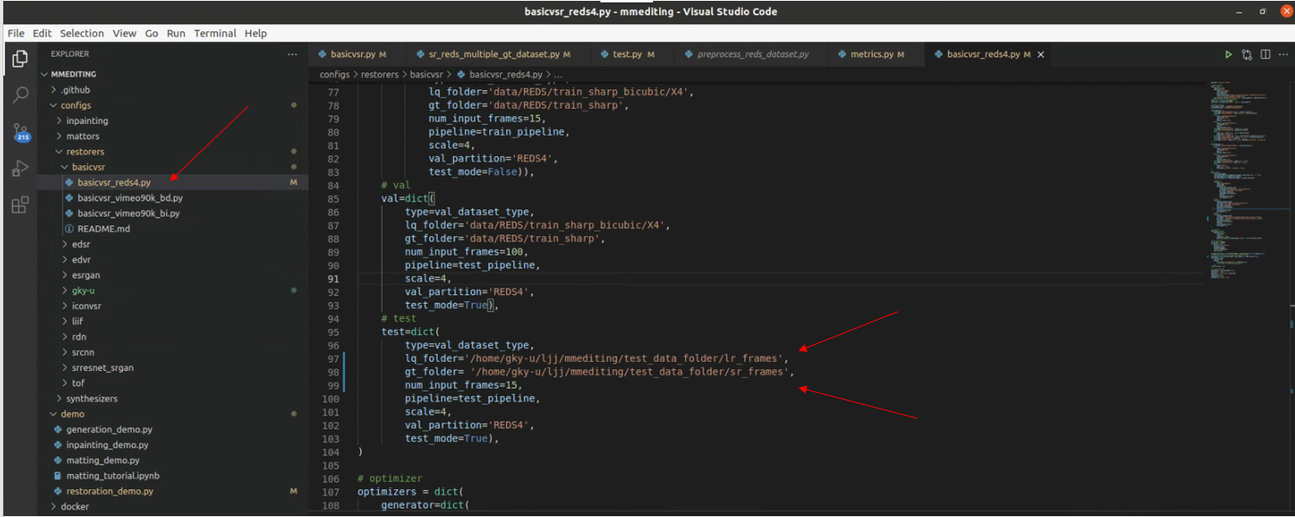This screenshot has height=517, width=1295.
Task: Split the editor to the right
Action: pyautogui.click(x=1265, y=54)
